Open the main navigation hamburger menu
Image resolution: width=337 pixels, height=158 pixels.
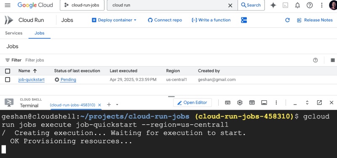click(x=8, y=5)
